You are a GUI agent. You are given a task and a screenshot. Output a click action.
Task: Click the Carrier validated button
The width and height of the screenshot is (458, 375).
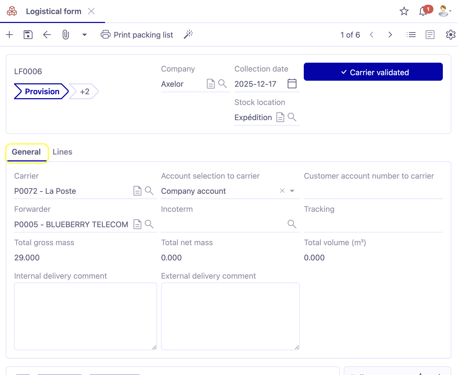373,72
